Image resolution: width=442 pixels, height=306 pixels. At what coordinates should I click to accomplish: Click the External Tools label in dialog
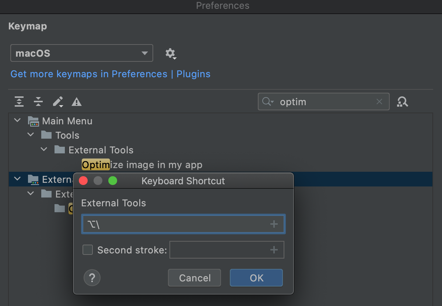pos(114,203)
